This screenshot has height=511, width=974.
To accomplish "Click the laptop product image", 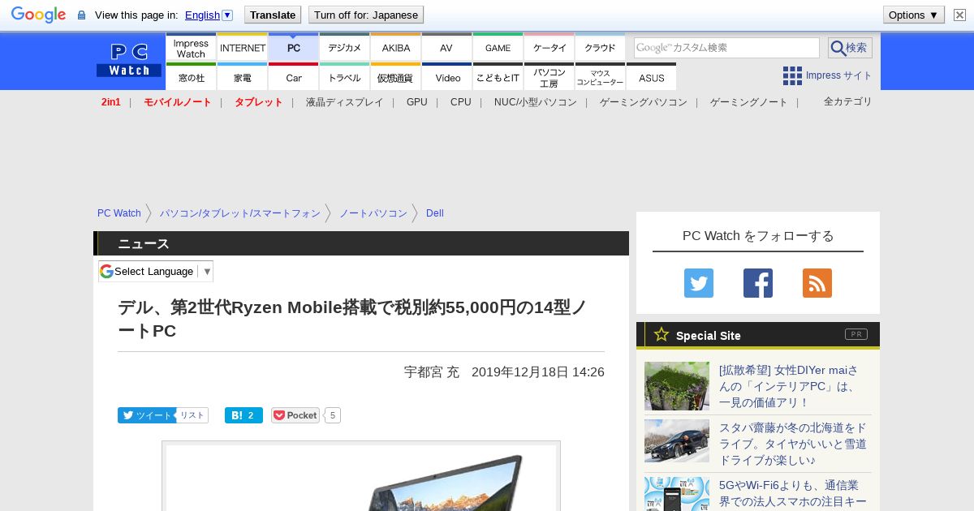I will (361, 478).
